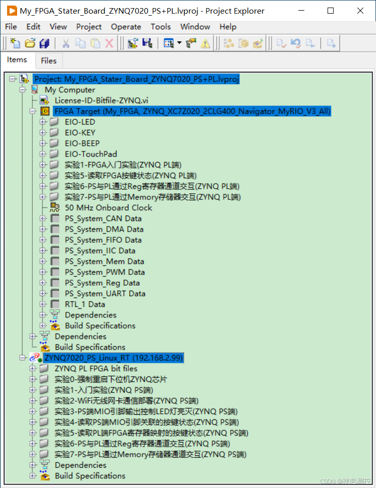Select the PS_System_UART Data item

click(x=105, y=294)
